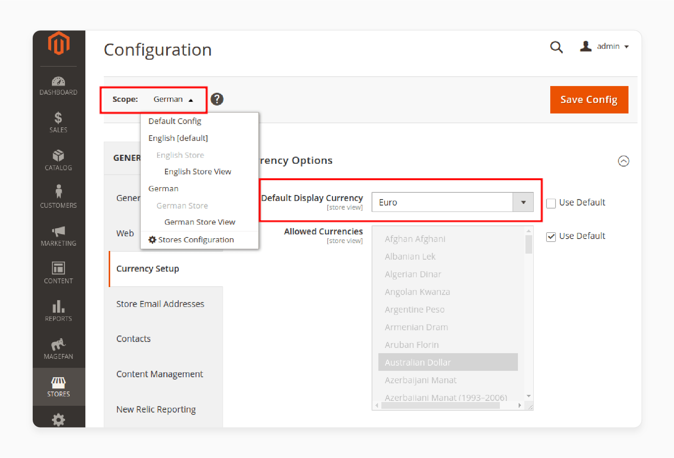The height and width of the screenshot is (458, 674).
Task: Open the System gear icon in sidebar
Action: coord(58,420)
